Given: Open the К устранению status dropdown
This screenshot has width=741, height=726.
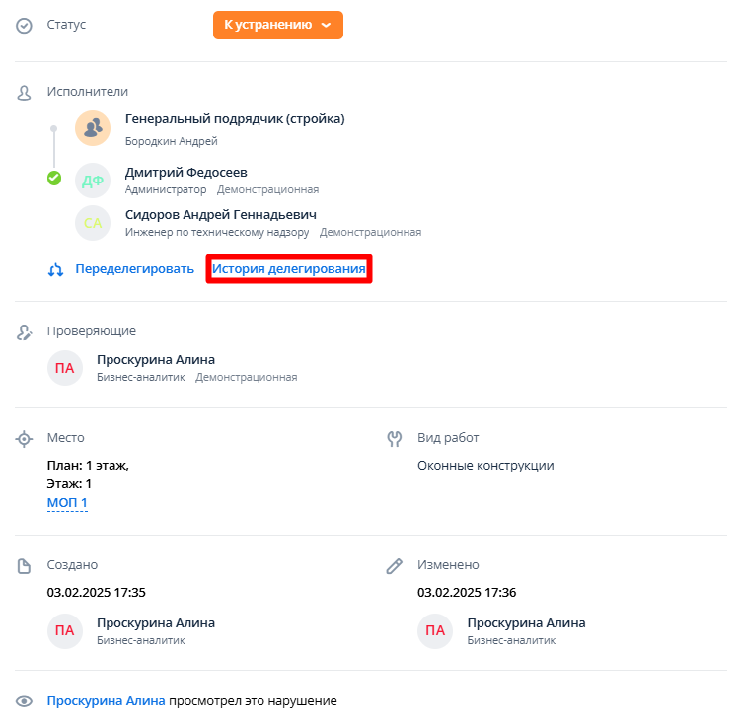Looking at the screenshot, I should tap(277, 25).
